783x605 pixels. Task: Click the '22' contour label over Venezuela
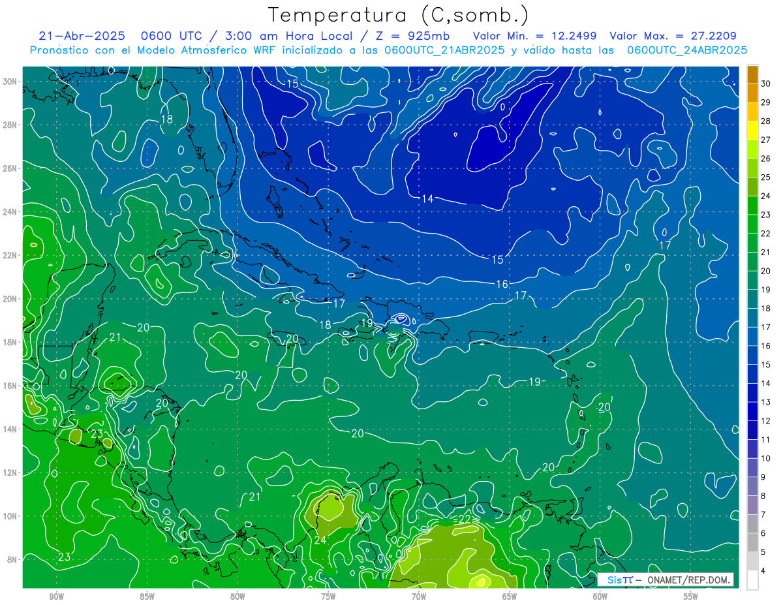pyautogui.click(x=465, y=519)
